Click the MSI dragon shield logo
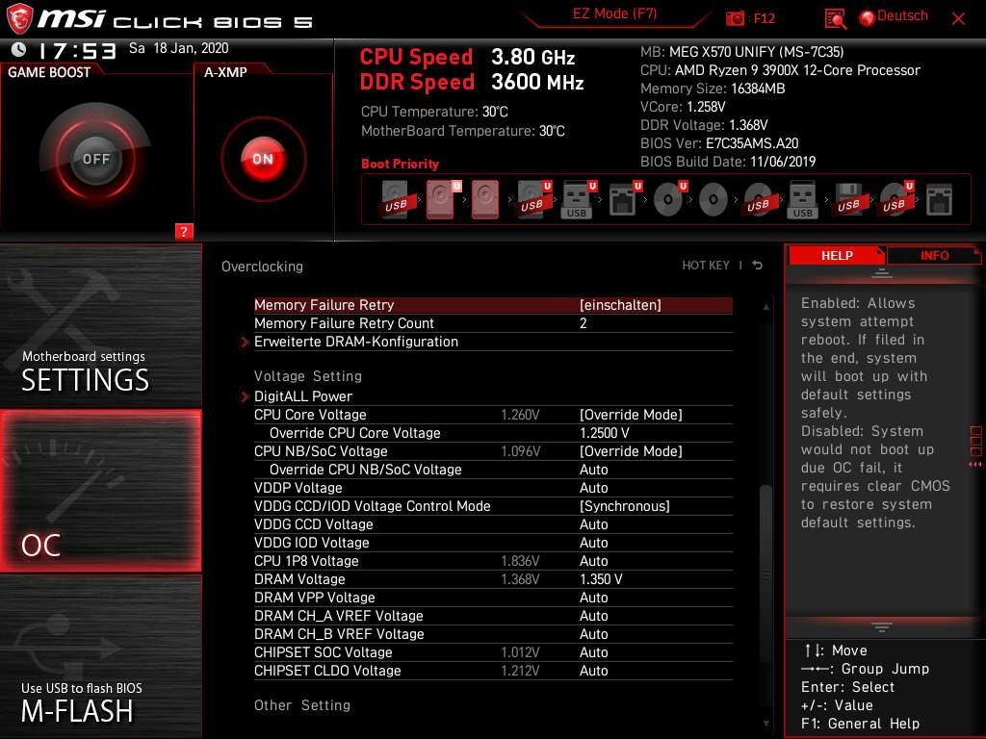The height and width of the screenshot is (739, 986). [x=19, y=19]
